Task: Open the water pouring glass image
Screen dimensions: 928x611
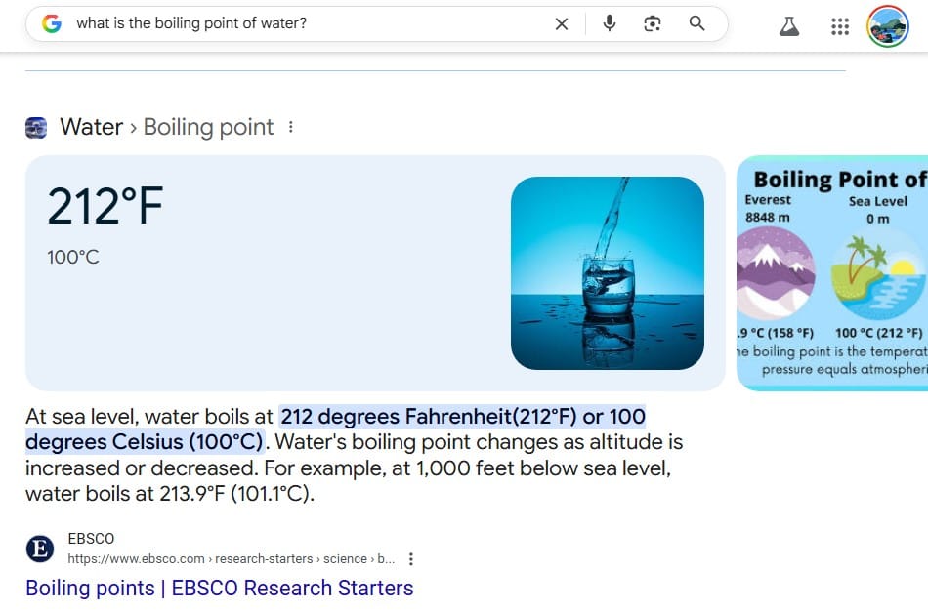Action: point(607,273)
